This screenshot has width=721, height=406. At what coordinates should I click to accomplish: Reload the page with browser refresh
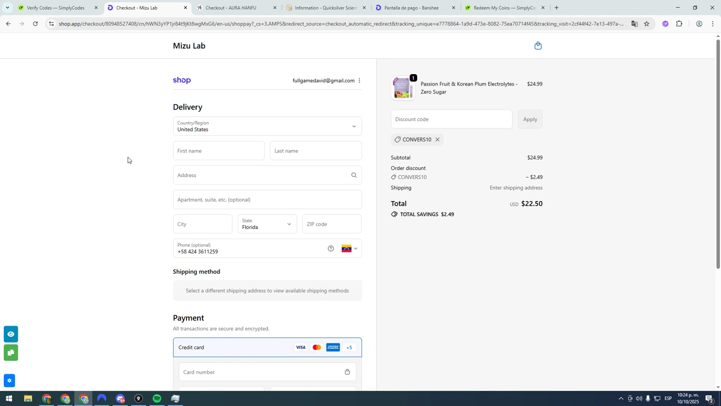pos(35,24)
